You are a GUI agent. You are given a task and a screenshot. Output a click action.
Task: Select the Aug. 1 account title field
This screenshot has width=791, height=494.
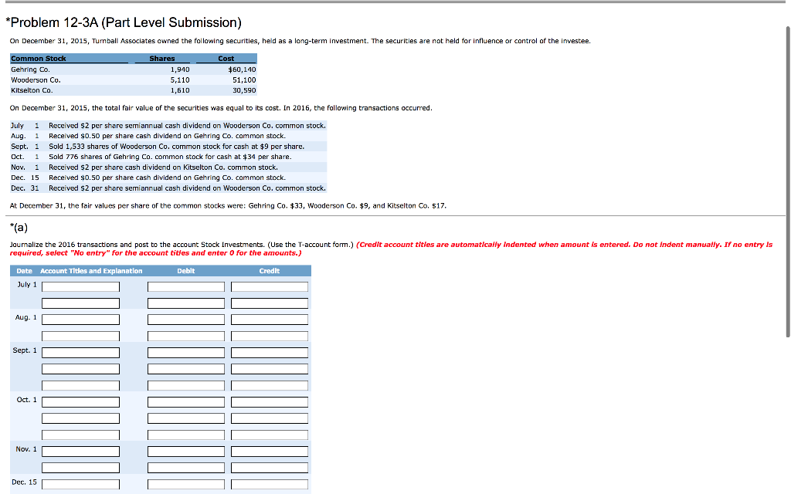81,319
